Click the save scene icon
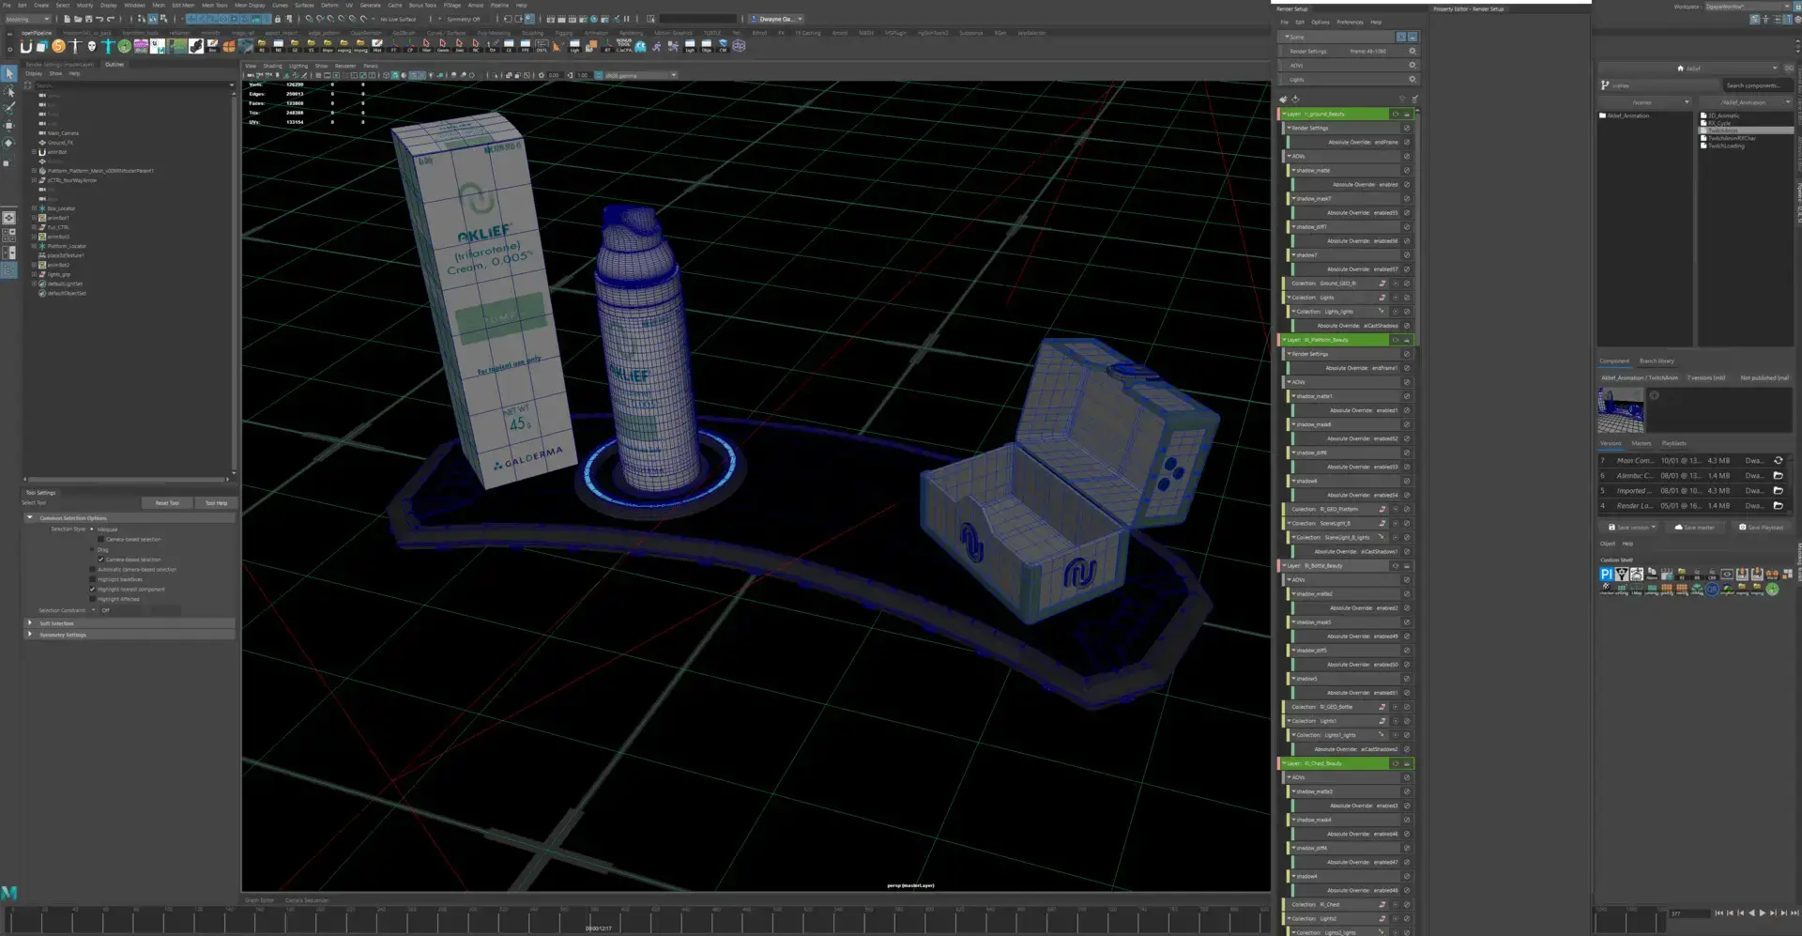The height and width of the screenshot is (936, 1802). 89,19
